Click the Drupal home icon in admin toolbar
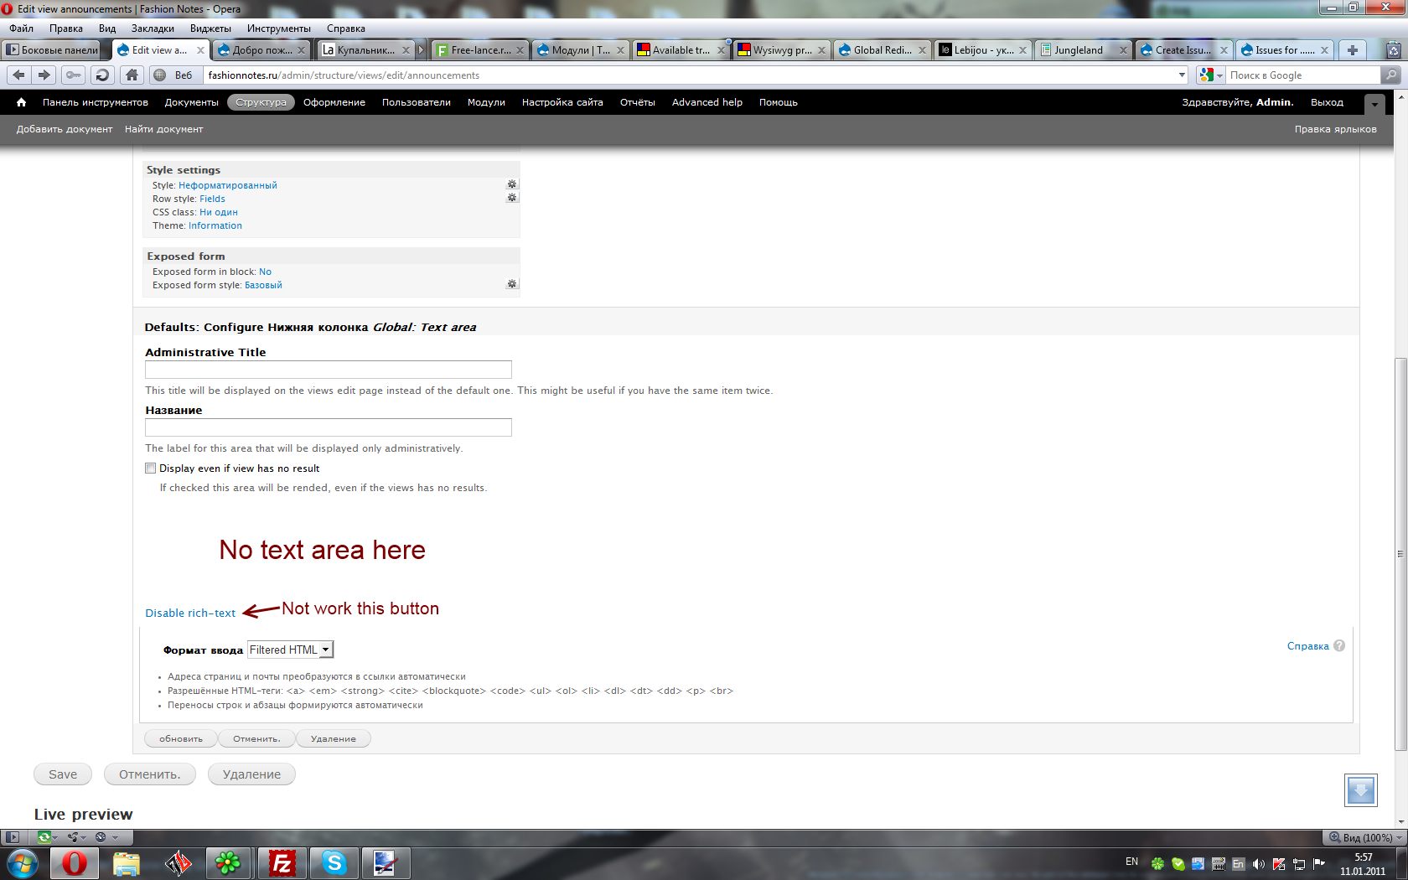 [x=20, y=101]
